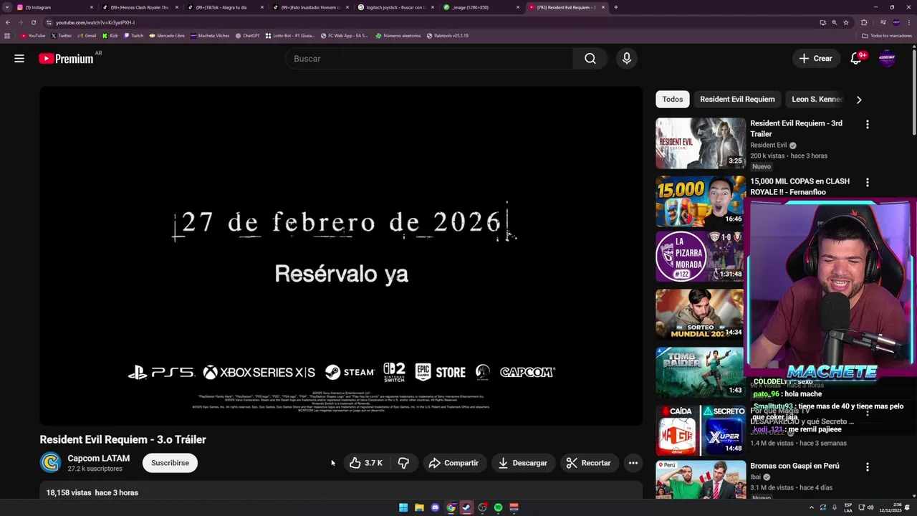Open Chrome extensions puzzle icon

tap(864, 22)
